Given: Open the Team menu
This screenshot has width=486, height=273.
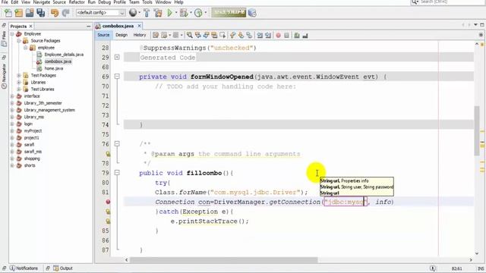Looking at the screenshot, I should pyautogui.click(x=134, y=2).
